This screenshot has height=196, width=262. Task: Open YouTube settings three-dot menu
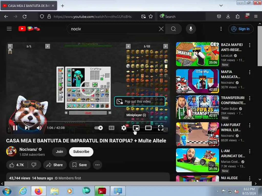click(x=221, y=29)
